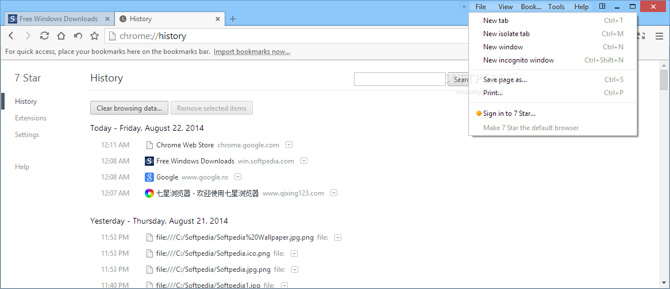Open Chrome Web Store history link
This screenshot has width=670, height=289.
(x=185, y=145)
